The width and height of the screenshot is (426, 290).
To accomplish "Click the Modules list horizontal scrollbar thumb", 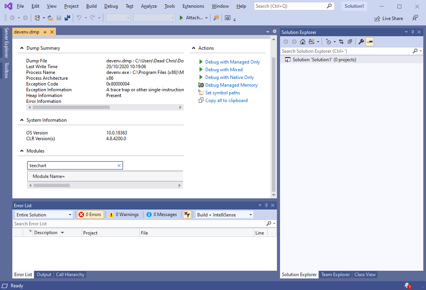I will tap(51, 186).
